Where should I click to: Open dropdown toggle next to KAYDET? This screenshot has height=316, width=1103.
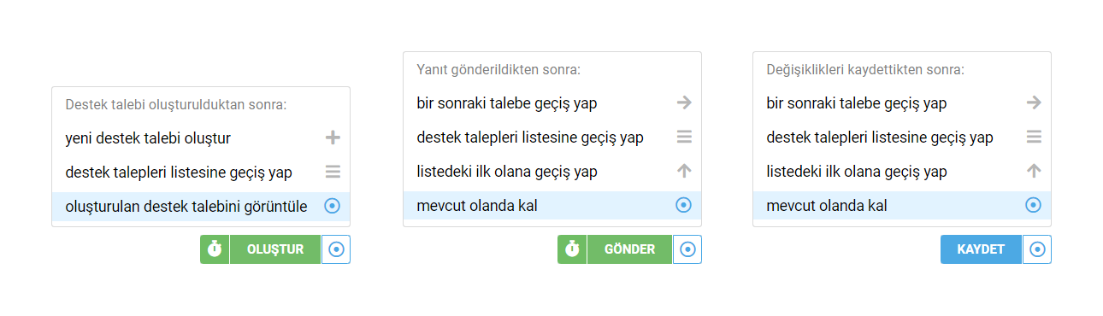pyautogui.click(x=1037, y=249)
